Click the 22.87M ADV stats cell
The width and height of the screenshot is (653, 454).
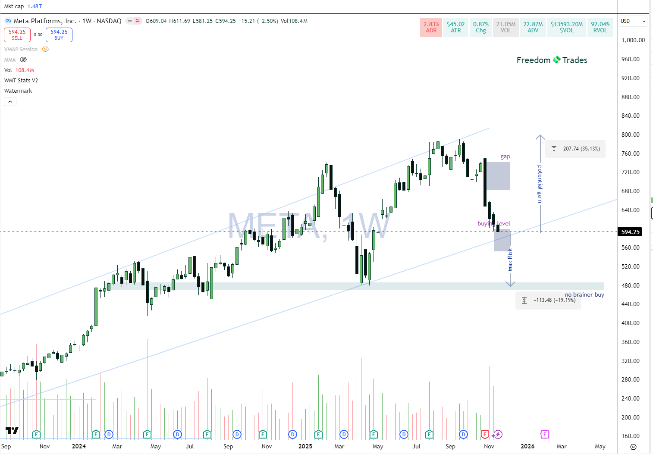[533, 27]
